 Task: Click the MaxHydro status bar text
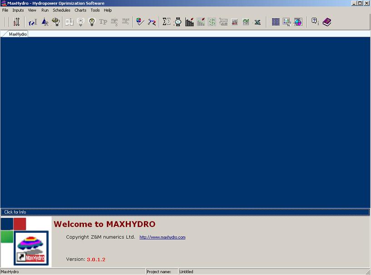coord(10,272)
